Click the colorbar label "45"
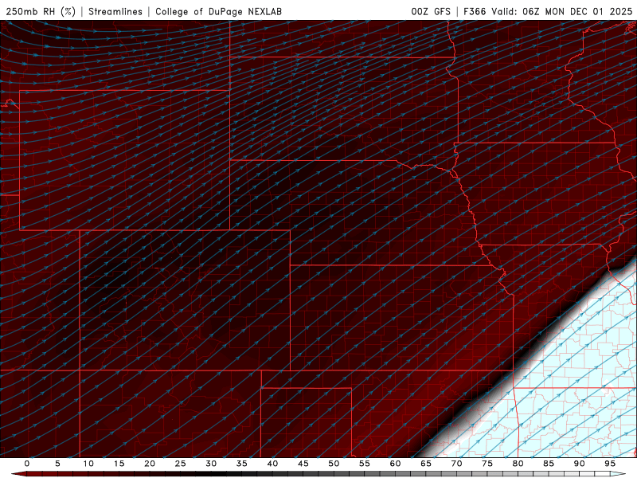This screenshot has height=478, width=637. (303, 464)
